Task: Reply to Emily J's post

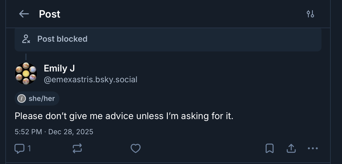Action: [x=19, y=148]
